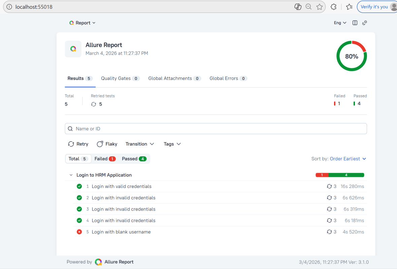The width and height of the screenshot is (397, 269).
Task: Click the red failed status icon on test 5
Action: (x=79, y=232)
